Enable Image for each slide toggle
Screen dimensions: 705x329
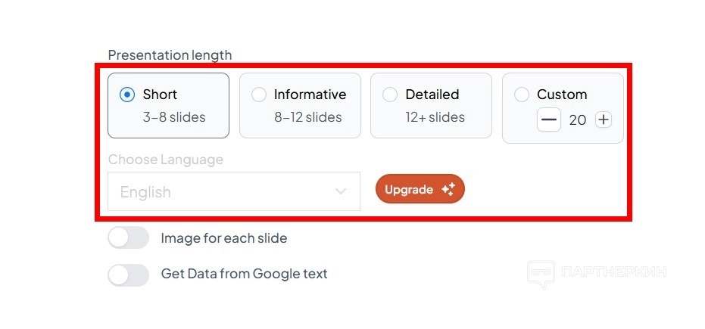click(x=128, y=238)
